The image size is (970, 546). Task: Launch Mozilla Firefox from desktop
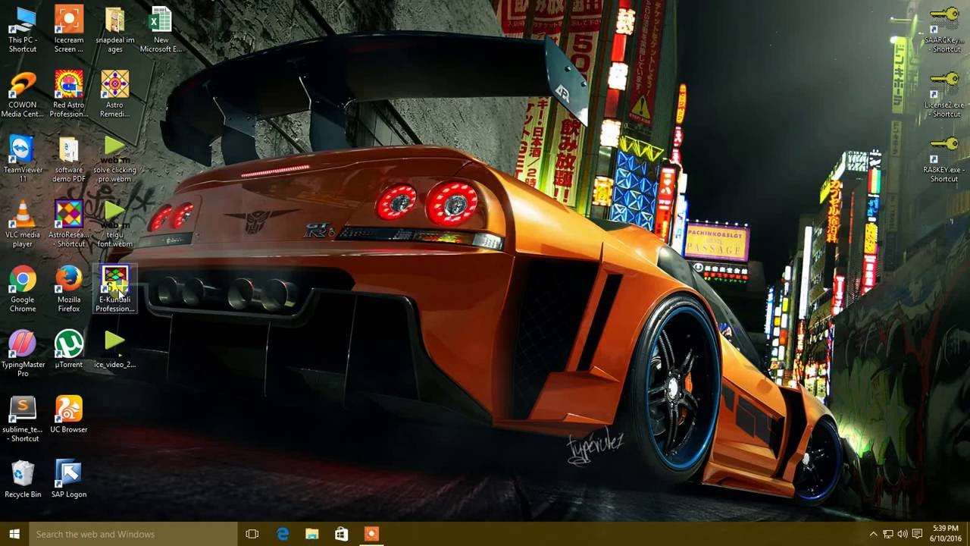coord(69,289)
